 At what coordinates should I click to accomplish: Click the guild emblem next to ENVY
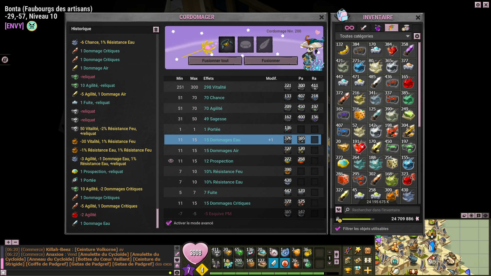coord(32,26)
